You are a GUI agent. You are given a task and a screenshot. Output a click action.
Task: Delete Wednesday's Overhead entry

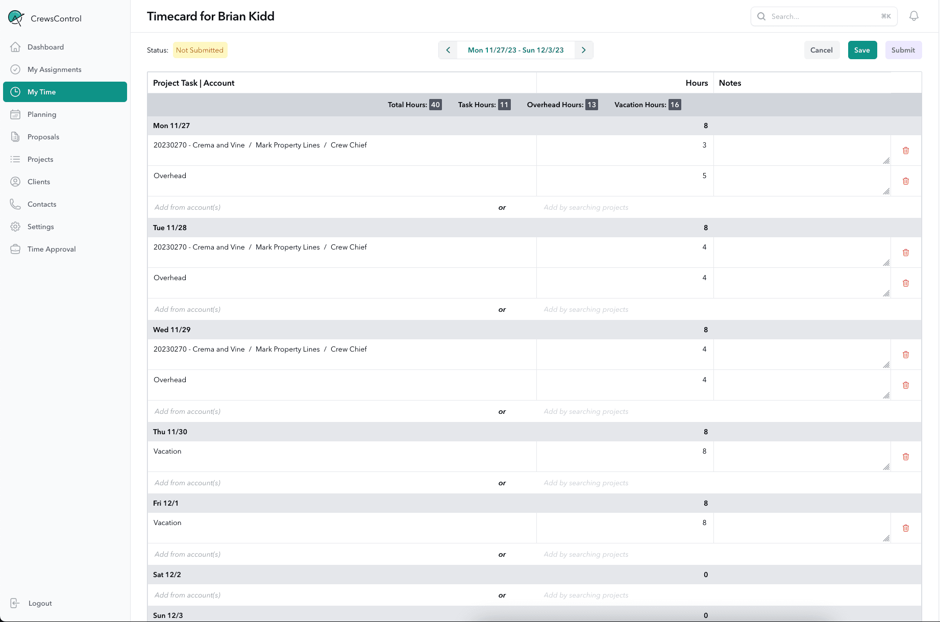coord(905,385)
